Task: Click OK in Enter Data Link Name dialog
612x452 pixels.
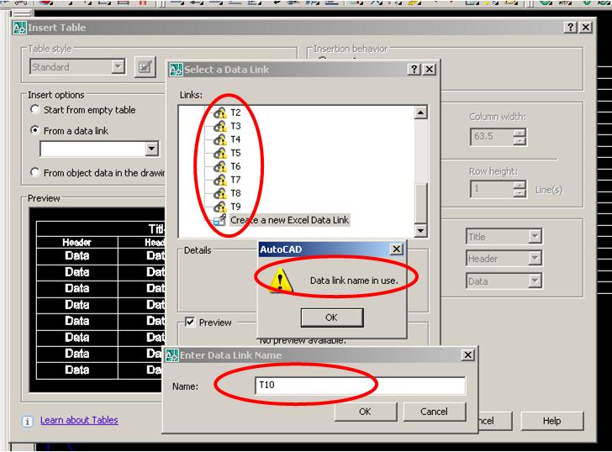Action: pyautogui.click(x=366, y=412)
